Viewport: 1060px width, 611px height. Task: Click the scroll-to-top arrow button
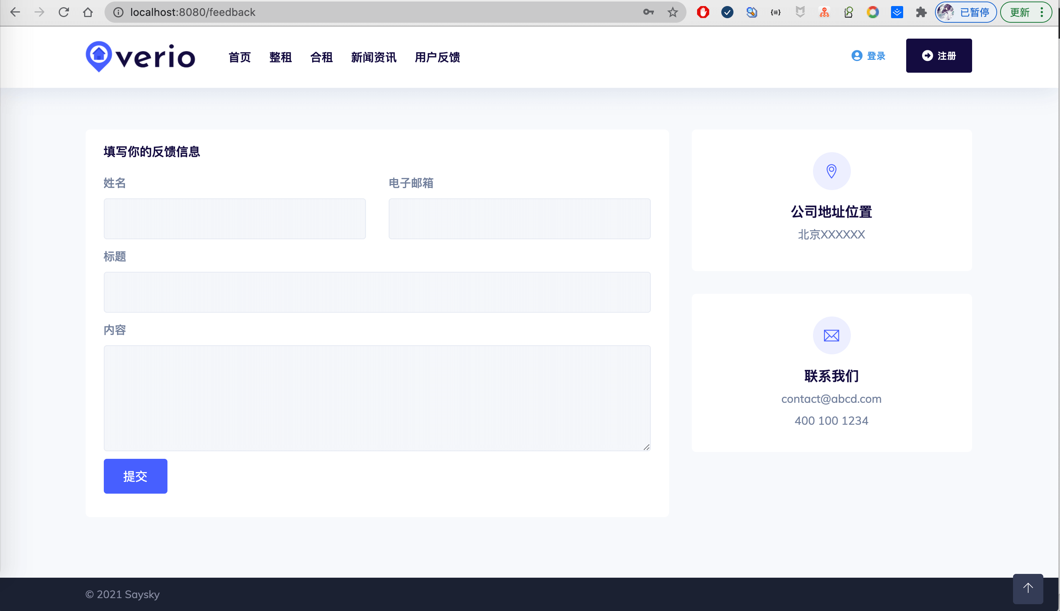(x=1028, y=588)
